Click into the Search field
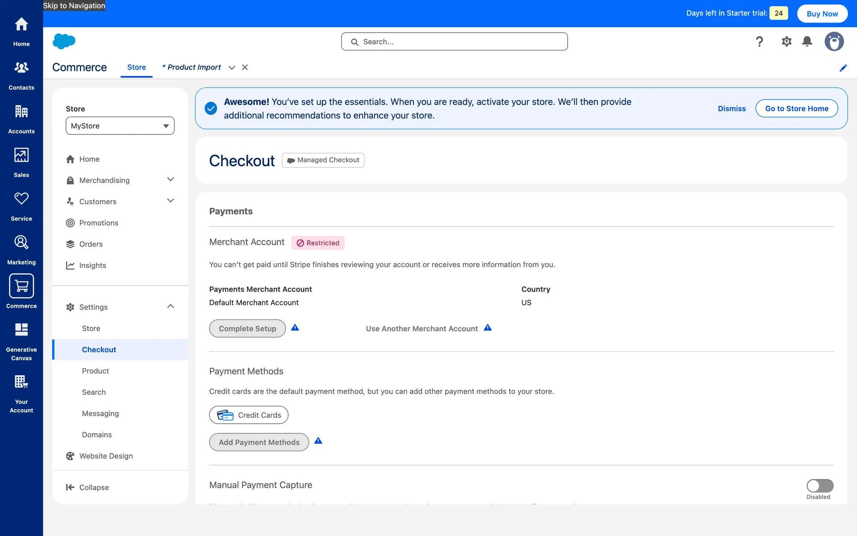This screenshot has width=857, height=536. (454, 42)
